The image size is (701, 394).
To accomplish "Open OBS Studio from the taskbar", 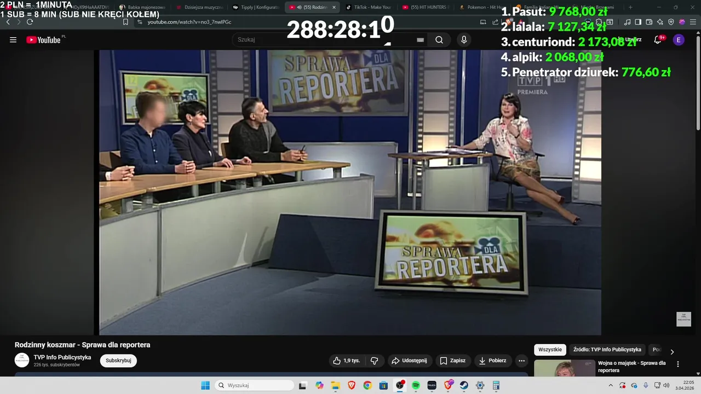I will 400,385.
